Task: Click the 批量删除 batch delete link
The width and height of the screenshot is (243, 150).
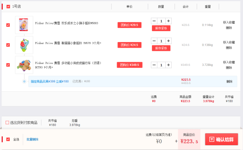Action: 32,139
